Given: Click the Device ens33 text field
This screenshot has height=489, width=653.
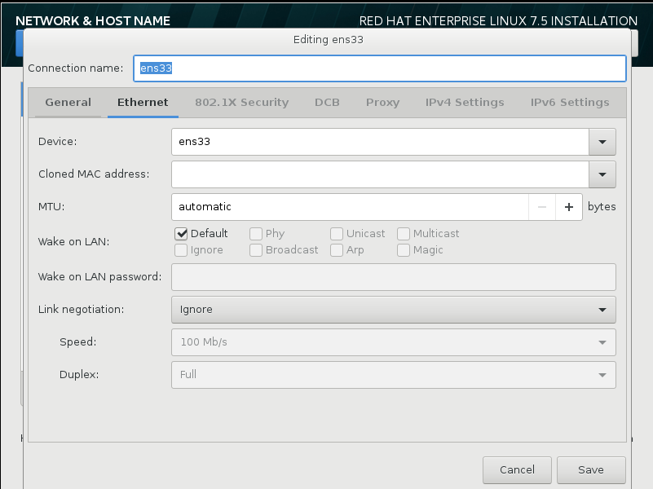Looking at the screenshot, I should [380, 142].
